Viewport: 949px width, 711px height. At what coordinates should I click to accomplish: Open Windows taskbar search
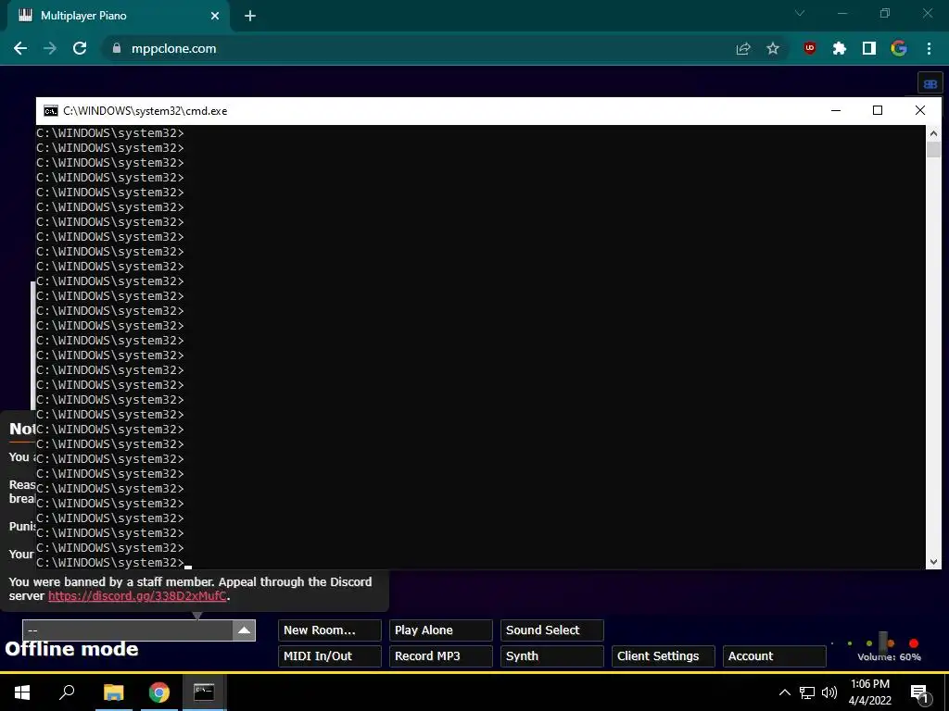tap(67, 692)
